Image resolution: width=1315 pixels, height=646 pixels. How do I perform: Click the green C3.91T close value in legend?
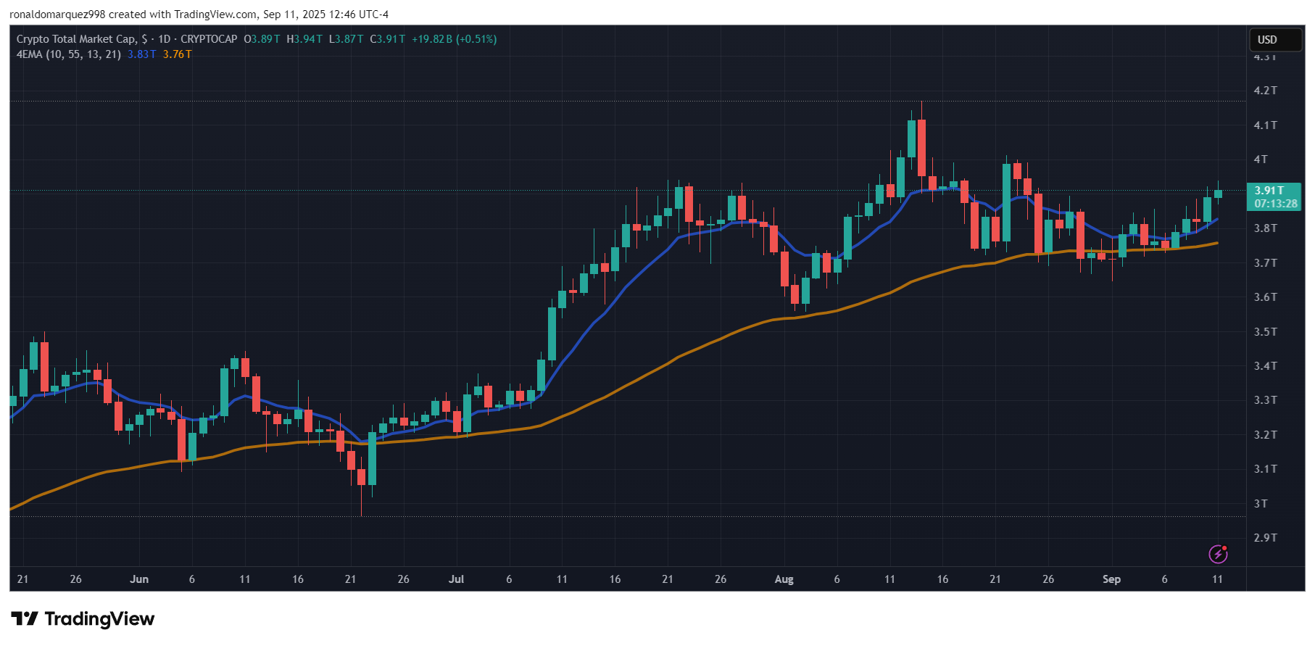[388, 39]
